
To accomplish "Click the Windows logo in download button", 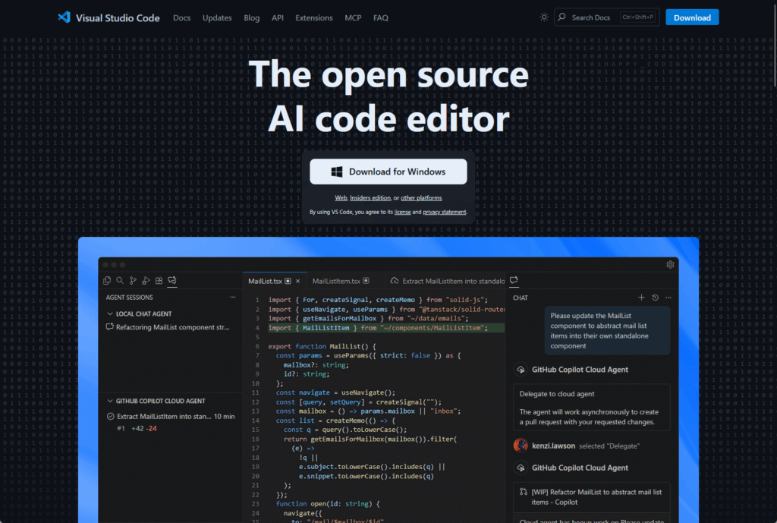I will 336,172.
